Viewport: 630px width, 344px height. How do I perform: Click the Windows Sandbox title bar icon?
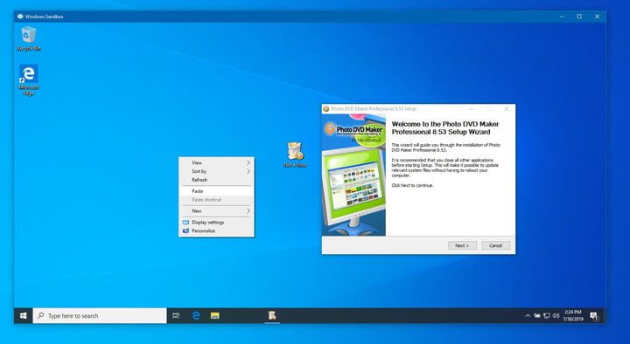(20, 17)
